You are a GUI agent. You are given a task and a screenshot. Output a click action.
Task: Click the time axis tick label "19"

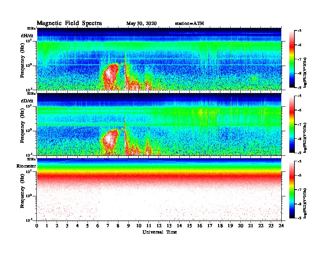coord(230,226)
